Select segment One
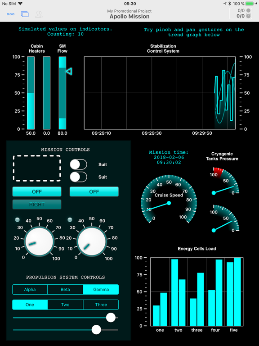The image size is (259, 346). pyautogui.click(x=30, y=305)
